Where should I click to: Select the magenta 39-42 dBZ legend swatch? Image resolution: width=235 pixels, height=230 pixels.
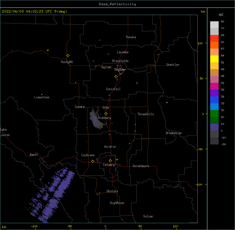tap(214, 86)
